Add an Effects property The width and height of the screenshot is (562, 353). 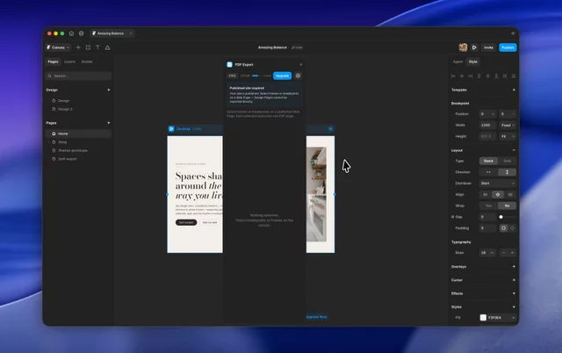[514, 293]
